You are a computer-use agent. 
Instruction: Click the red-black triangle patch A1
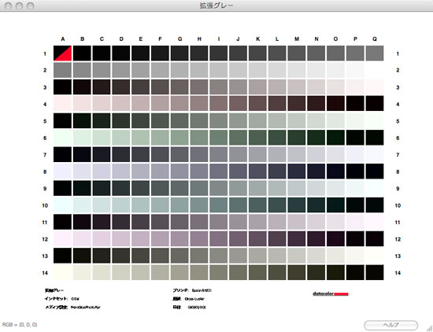63,53
